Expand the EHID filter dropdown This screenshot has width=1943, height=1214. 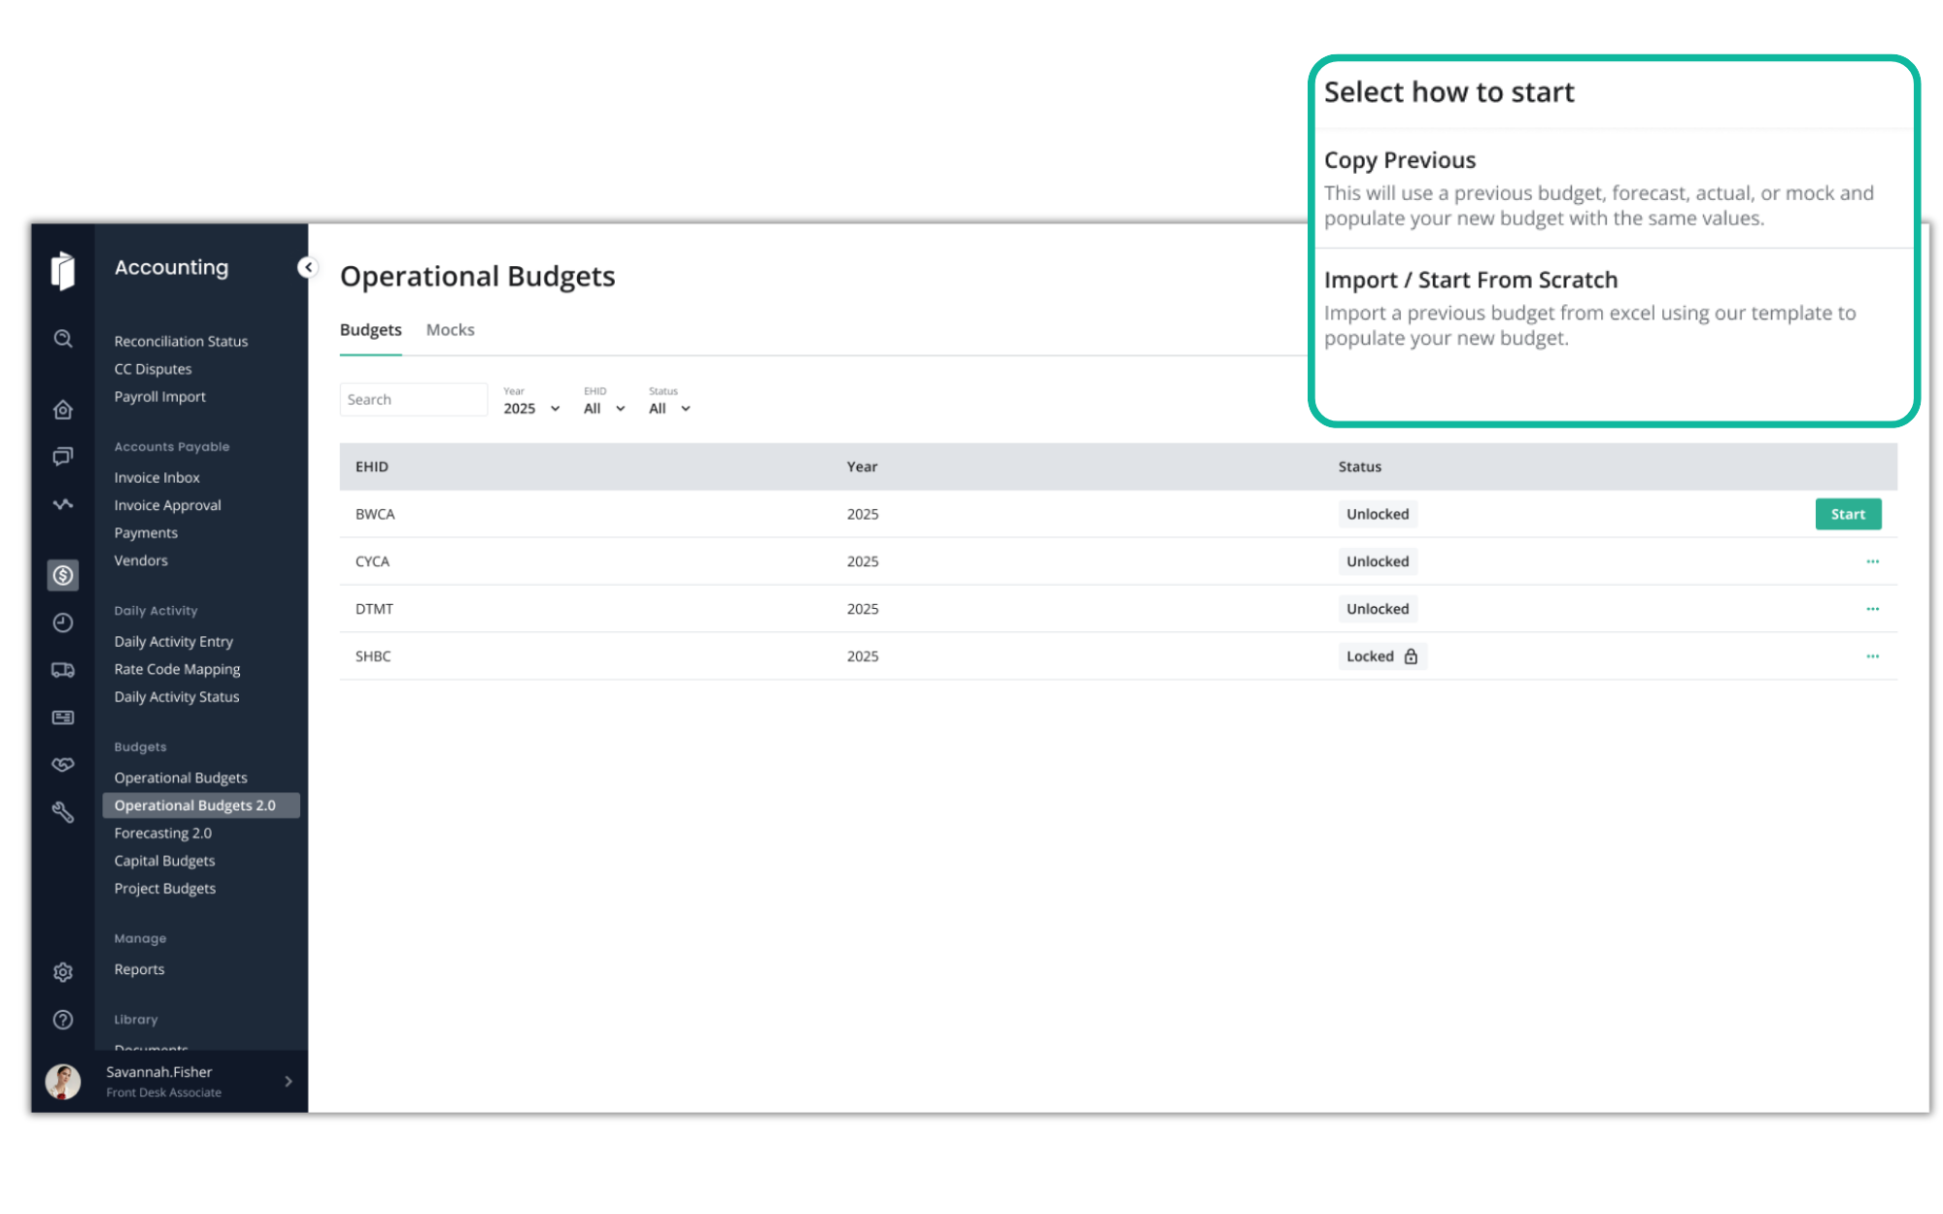click(604, 409)
